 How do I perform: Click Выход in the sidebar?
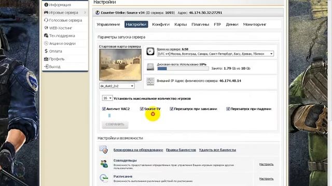tap(54, 67)
